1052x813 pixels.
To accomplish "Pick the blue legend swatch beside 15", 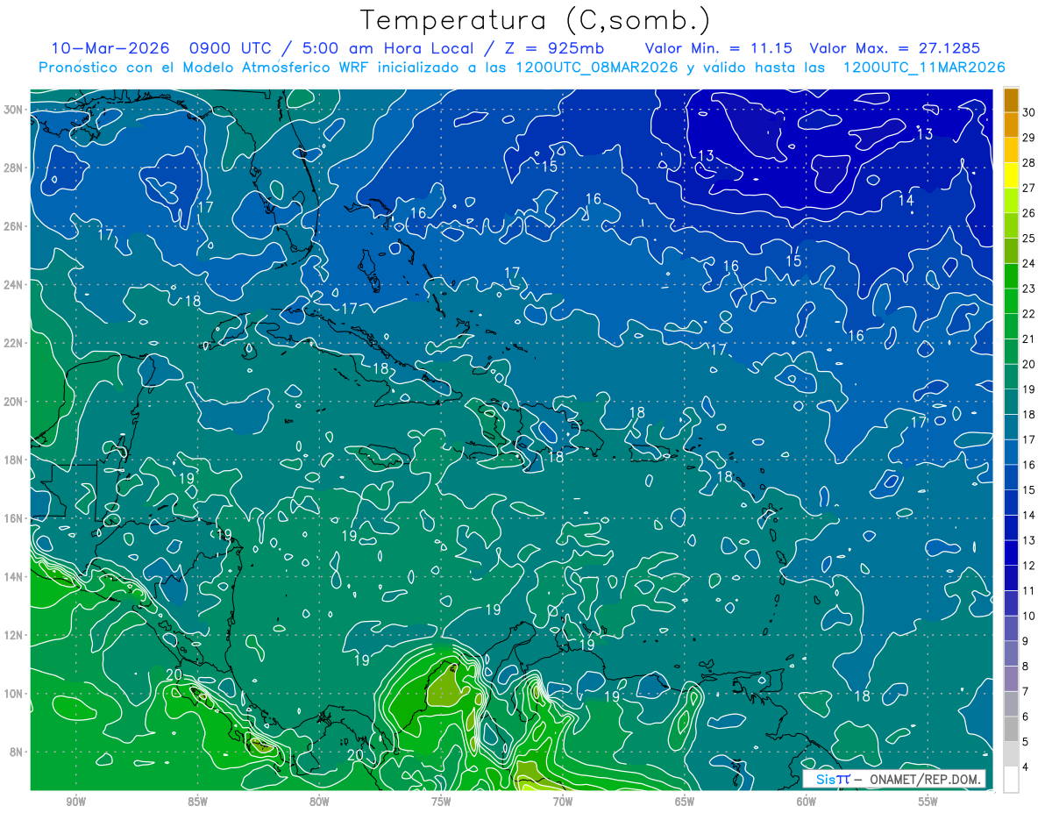I will click(1011, 478).
